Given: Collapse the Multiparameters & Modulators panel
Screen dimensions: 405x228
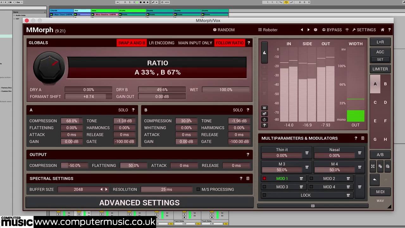Looking at the screenshot, I should click(363, 138).
